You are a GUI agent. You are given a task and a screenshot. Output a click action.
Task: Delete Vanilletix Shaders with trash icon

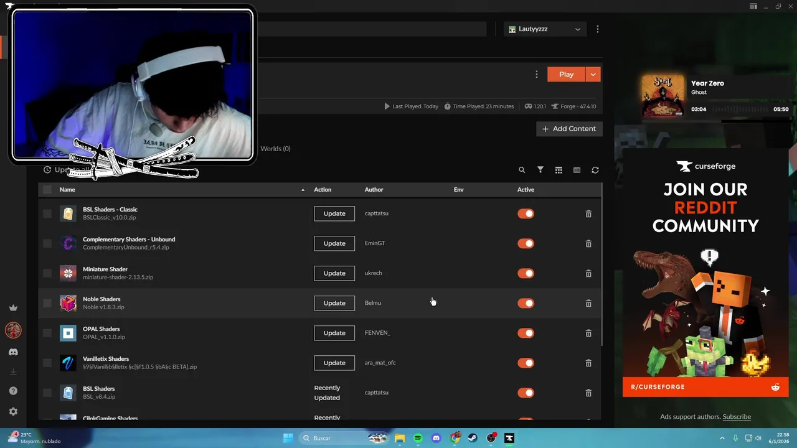click(x=588, y=363)
